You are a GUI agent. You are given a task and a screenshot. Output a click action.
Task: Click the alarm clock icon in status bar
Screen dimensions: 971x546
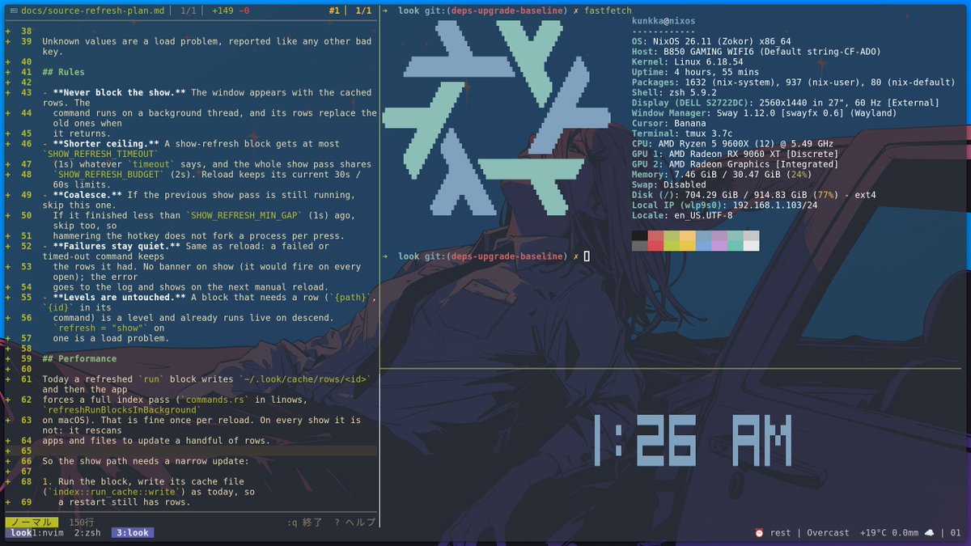(x=759, y=533)
